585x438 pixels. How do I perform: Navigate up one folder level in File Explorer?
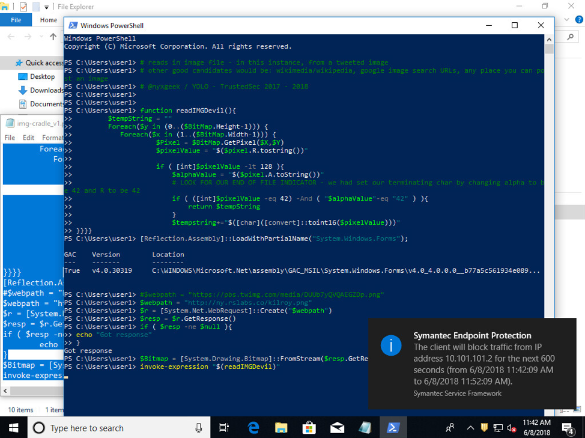[53, 37]
